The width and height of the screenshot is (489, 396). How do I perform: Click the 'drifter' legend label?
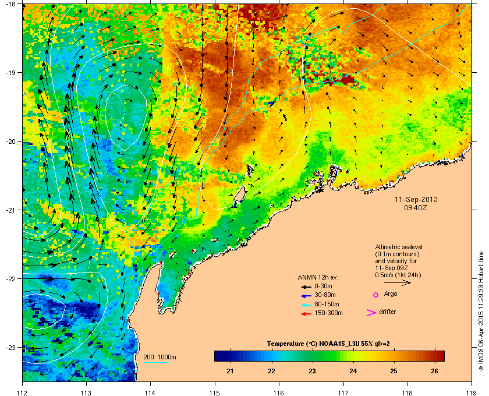point(388,312)
